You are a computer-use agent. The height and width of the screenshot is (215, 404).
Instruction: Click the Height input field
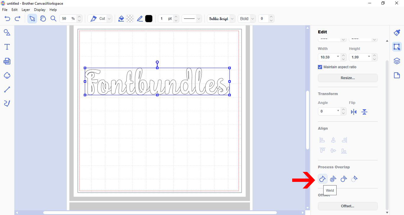(361, 57)
